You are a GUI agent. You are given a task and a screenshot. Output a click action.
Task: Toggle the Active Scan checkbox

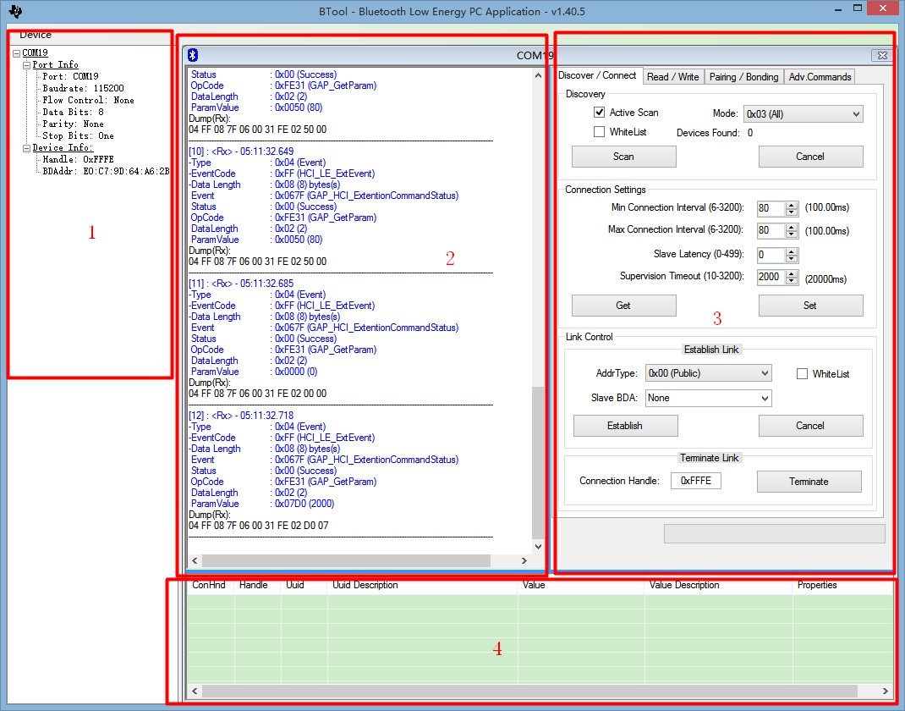pos(599,112)
